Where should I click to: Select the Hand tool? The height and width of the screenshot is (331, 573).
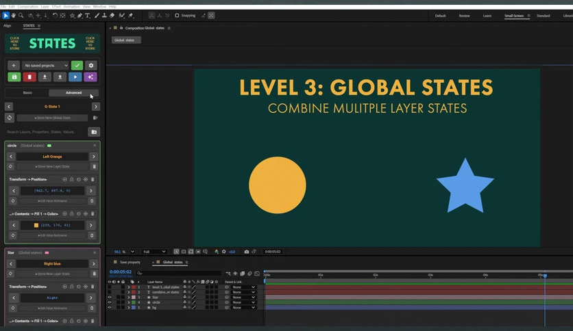pos(14,15)
